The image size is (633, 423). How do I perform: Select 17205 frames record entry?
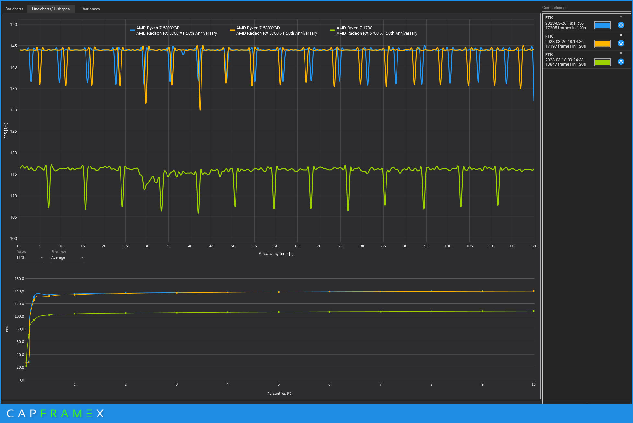[x=565, y=28]
